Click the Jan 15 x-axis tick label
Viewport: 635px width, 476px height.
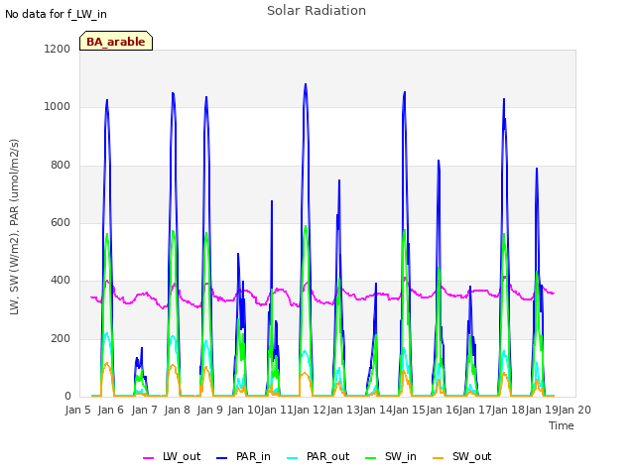(x=409, y=410)
